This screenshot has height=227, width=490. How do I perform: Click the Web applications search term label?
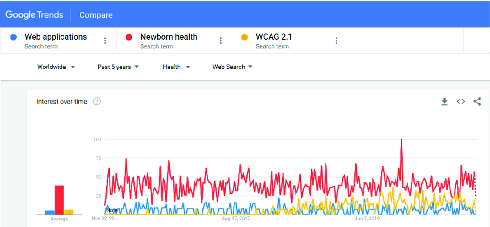click(x=55, y=37)
